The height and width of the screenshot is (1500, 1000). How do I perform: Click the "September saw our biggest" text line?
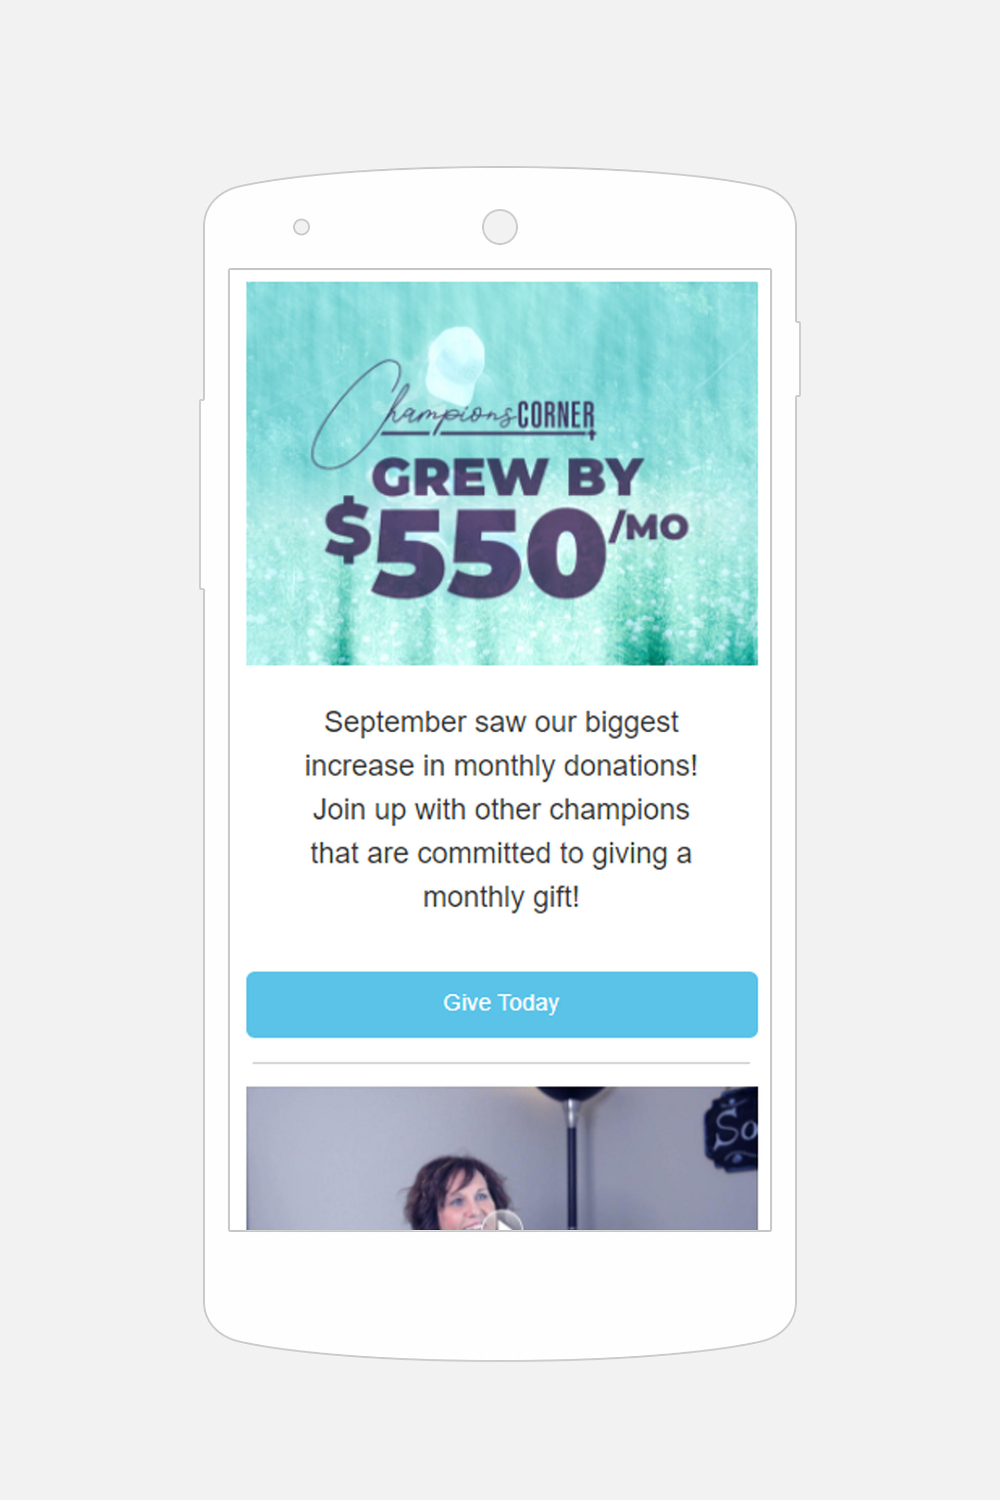[501, 722]
